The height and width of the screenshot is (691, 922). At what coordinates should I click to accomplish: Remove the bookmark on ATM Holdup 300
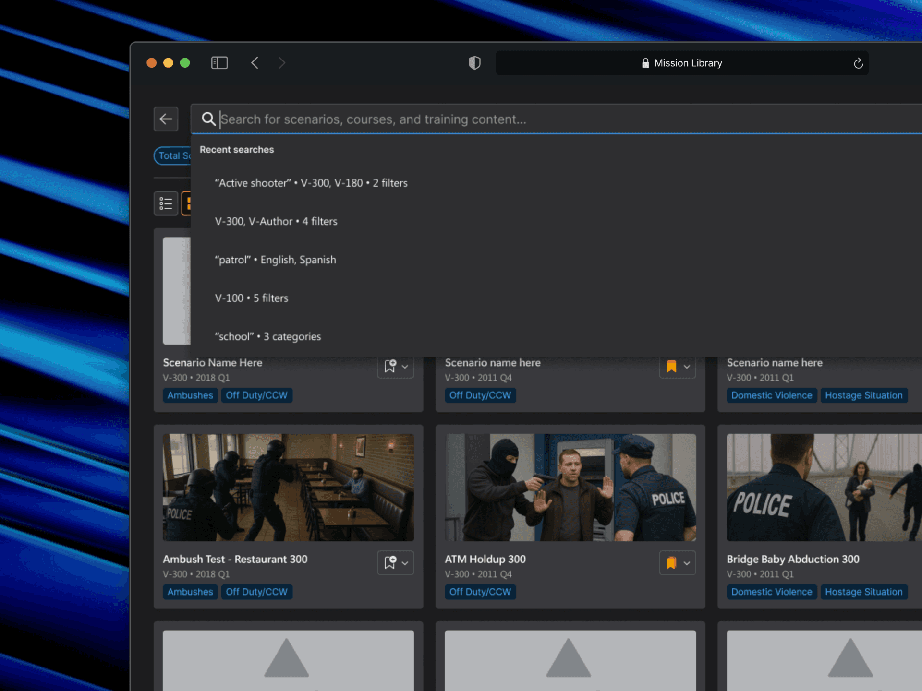[671, 562]
